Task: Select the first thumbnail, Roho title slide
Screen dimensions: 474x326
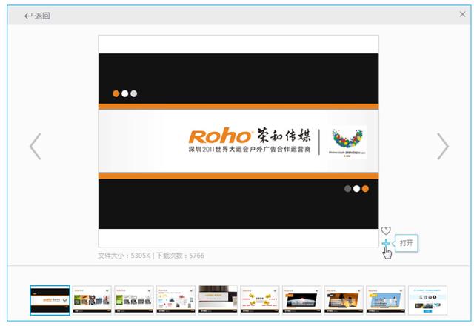Action: [50, 300]
